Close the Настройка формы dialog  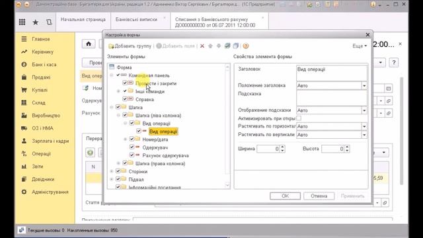coord(367,35)
